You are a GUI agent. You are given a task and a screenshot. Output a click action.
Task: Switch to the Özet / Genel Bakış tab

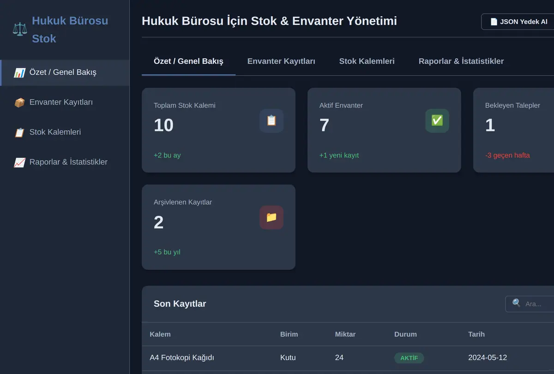188,61
